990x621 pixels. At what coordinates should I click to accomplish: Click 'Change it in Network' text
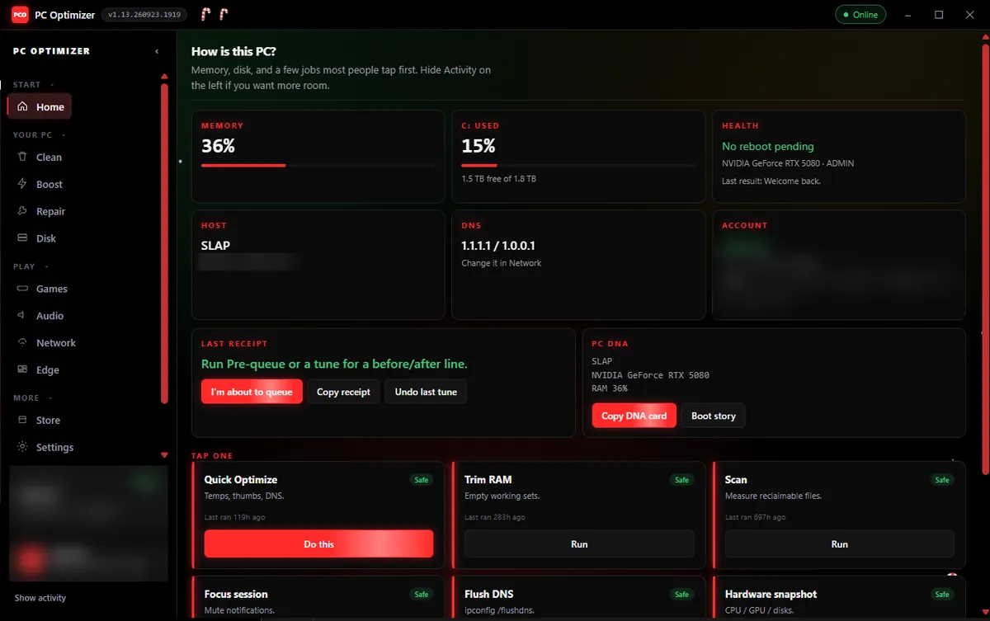(x=502, y=263)
